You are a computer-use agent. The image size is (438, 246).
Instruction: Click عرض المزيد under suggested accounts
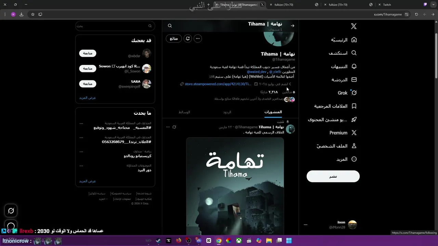pyautogui.click(x=88, y=98)
